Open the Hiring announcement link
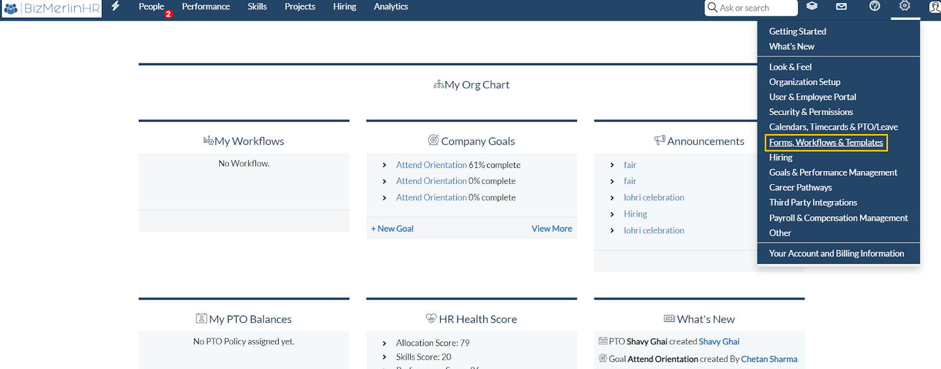 pos(635,214)
